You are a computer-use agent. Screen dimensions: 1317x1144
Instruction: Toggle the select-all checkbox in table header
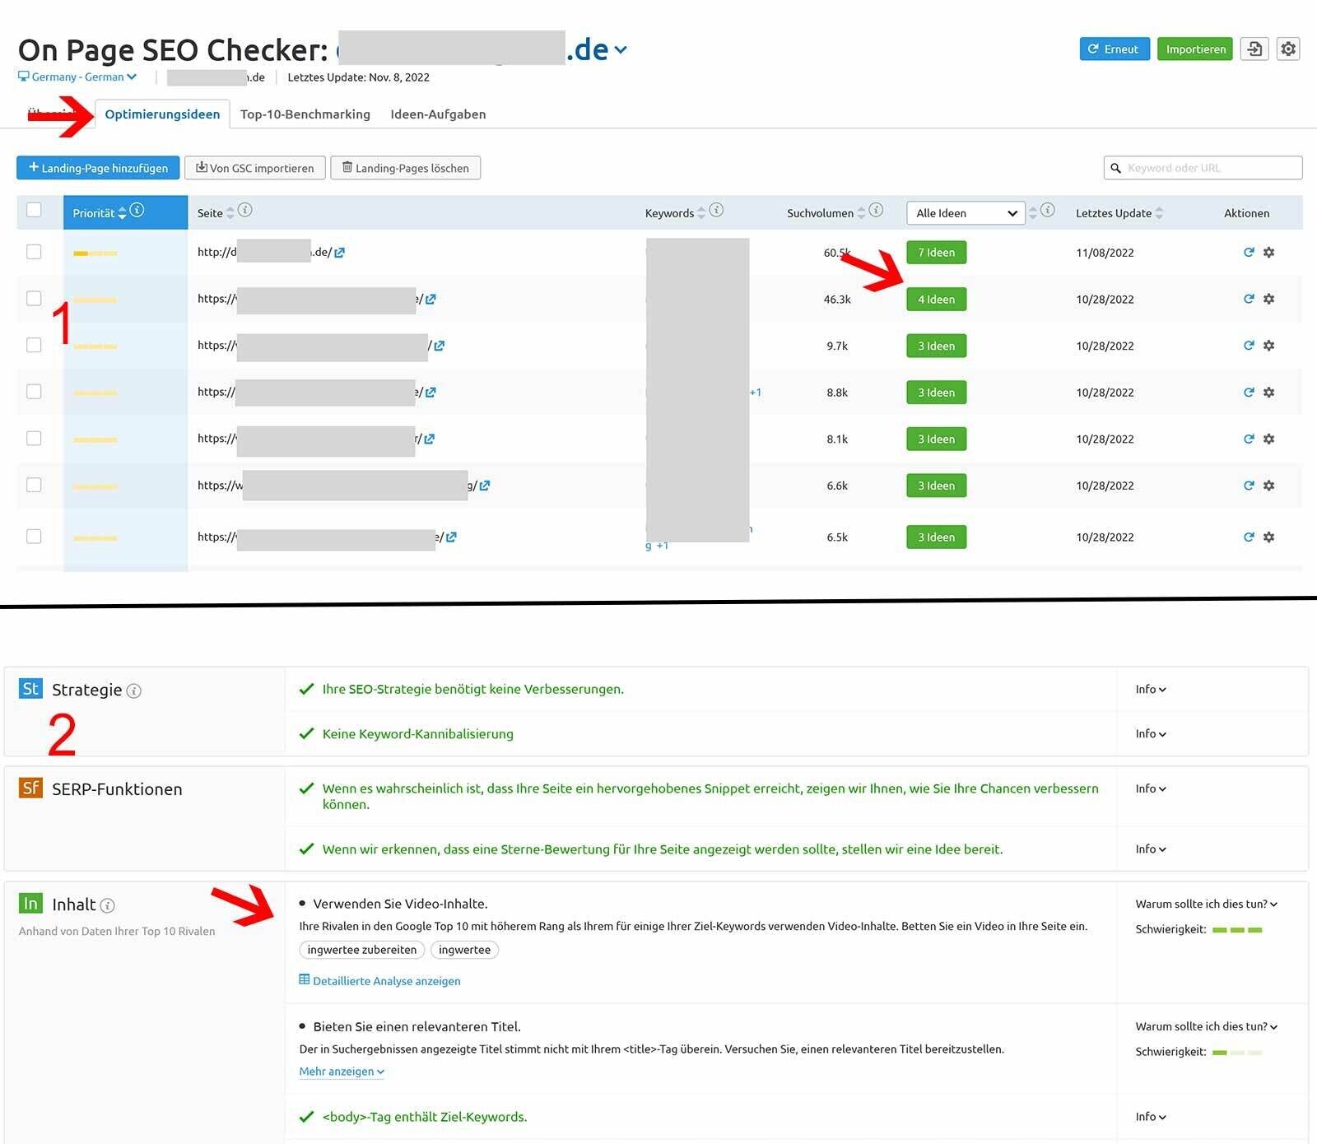[x=34, y=210]
